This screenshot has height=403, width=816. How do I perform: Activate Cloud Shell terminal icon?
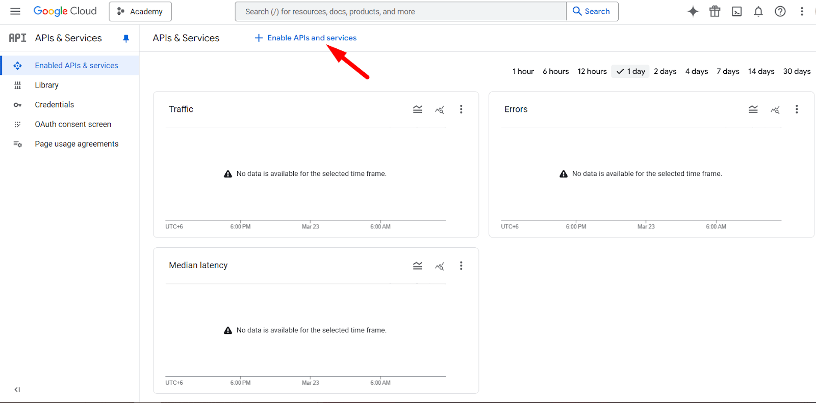click(737, 11)
